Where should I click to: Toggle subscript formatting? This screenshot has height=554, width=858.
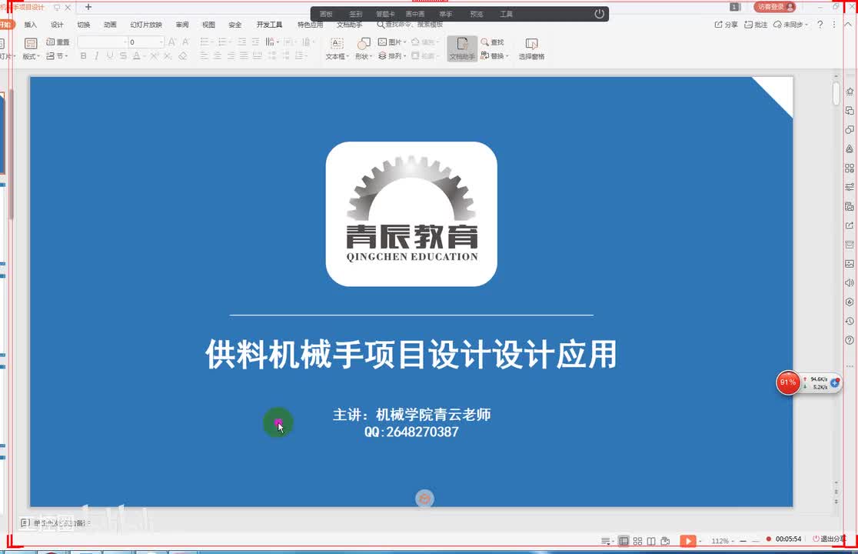168,56
